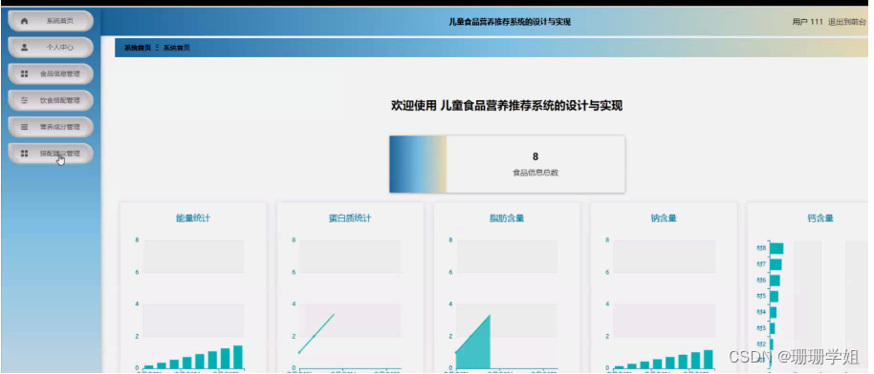Click the 材4 label in 钙含量 chart
Viewport: 874px width, 374px height.
click(x=761, y=313)
